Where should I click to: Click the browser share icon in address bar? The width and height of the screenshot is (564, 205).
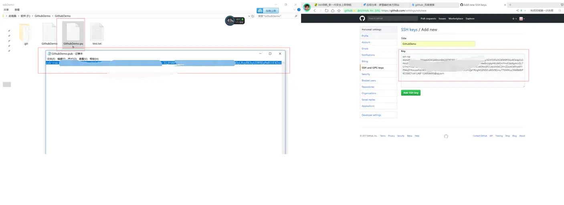[517, 11]
